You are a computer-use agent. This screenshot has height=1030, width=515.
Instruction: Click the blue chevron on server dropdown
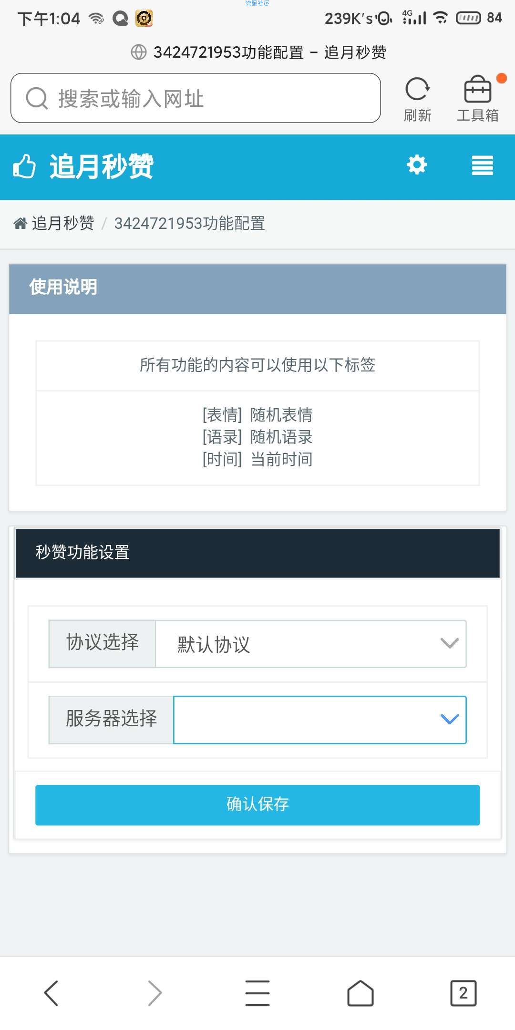pos(449,719)
